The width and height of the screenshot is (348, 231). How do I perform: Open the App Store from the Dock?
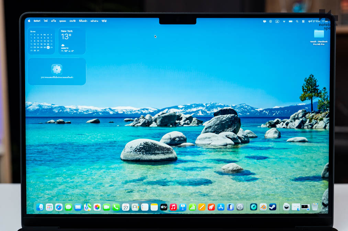click(x=221, y=207)
